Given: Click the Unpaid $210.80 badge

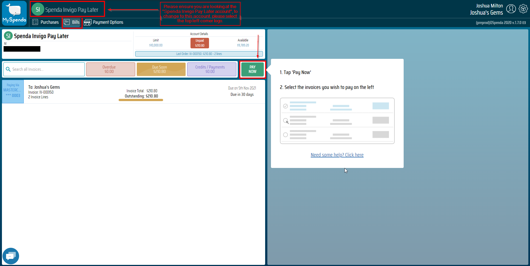Looking at the screenshot, I should (200, 43).
